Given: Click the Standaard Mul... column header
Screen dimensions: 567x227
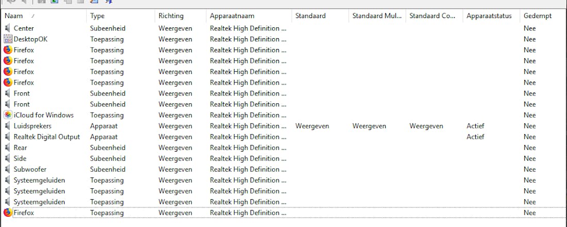Looking at the screenshot, I should 377,16.
